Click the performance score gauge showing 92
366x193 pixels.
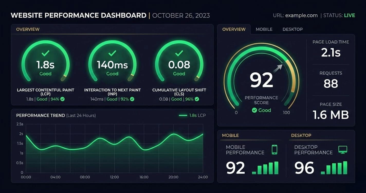(261, 80)
